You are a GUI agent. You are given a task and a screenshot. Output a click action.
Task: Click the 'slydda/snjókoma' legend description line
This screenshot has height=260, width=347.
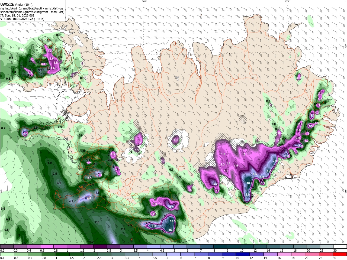pyautogui.click(x=32, y=12)
